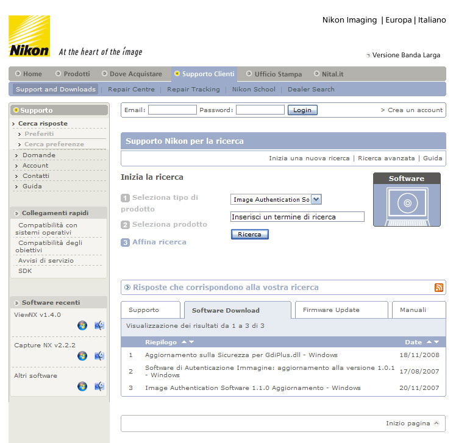Sort Date column descending
456x443 pixels.
[x=436, y=342]
